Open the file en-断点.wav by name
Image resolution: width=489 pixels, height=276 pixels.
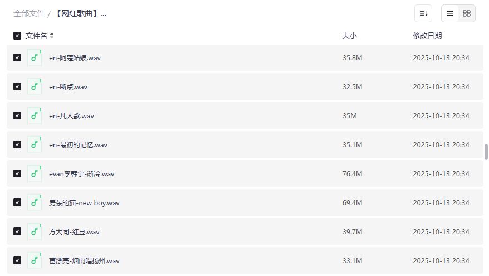coord(68,86)
